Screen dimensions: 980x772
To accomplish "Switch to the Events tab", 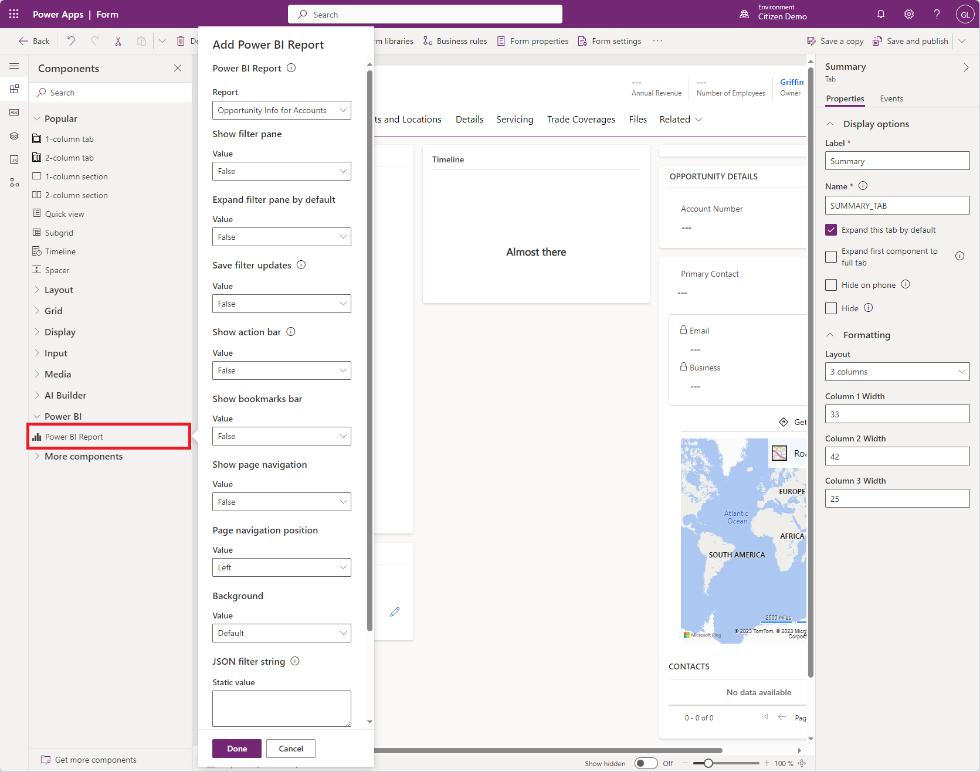I will [891, 98].
